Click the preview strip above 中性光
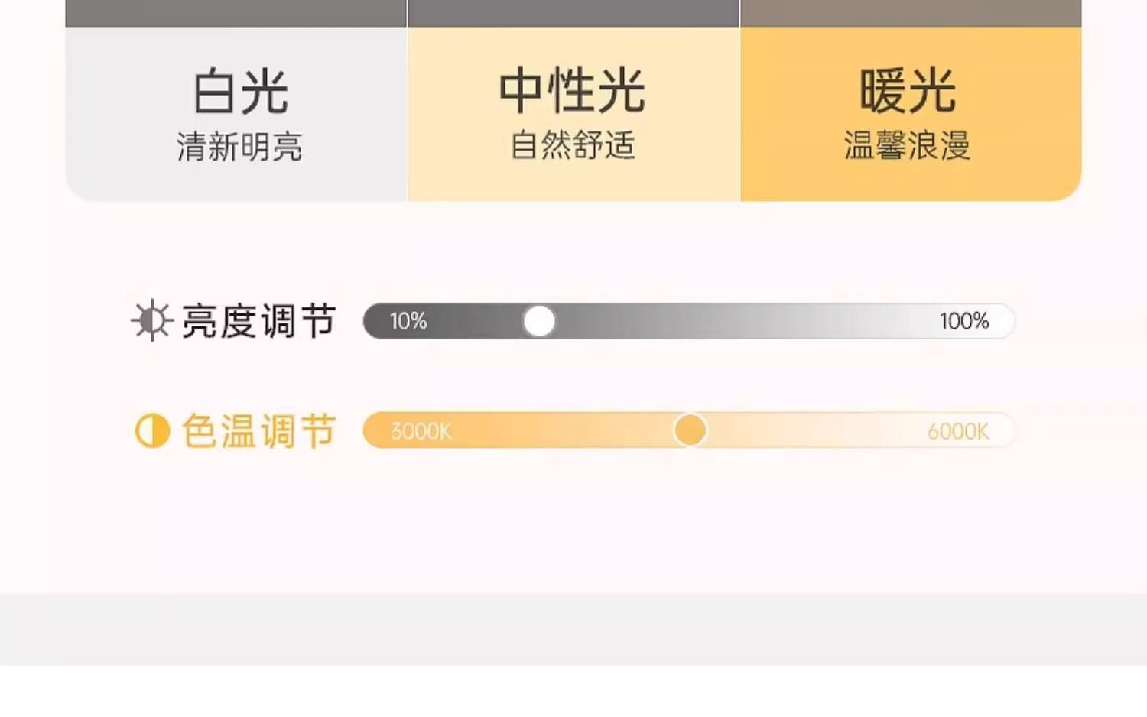The height and width of the screenshot is (717, 1147). point(573,13)
